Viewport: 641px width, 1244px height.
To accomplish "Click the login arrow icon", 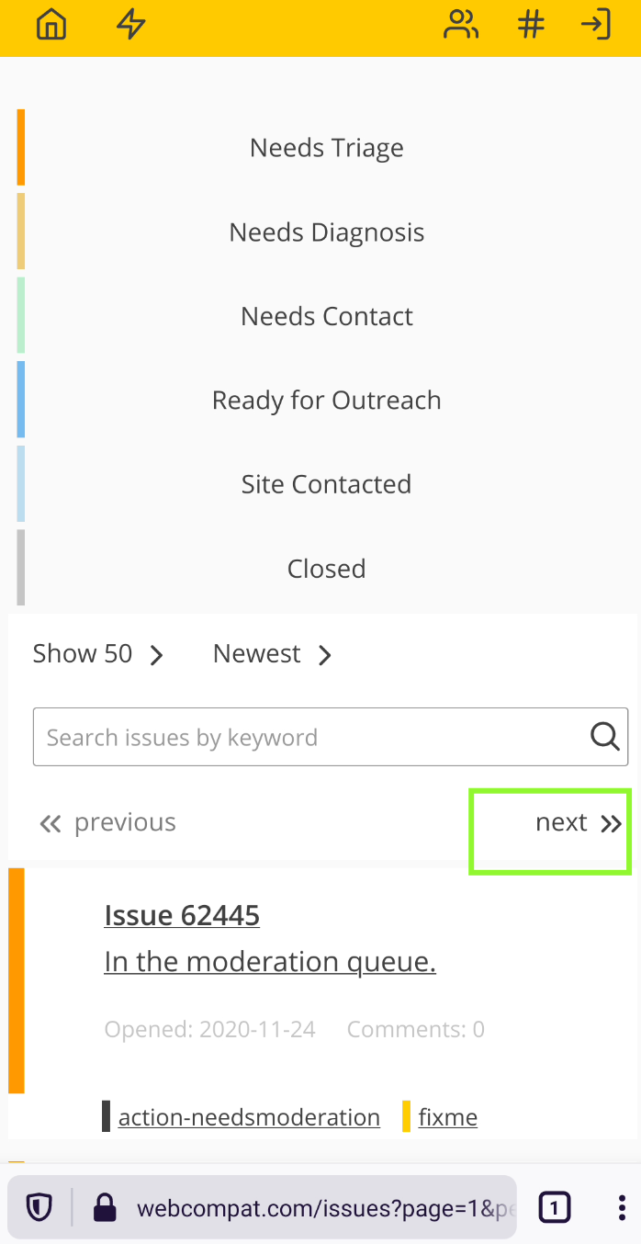I will [x=596, y=25].
